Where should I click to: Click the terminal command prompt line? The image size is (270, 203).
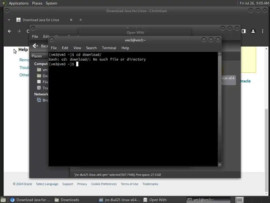pyautogui.click(x=64, y=64)
